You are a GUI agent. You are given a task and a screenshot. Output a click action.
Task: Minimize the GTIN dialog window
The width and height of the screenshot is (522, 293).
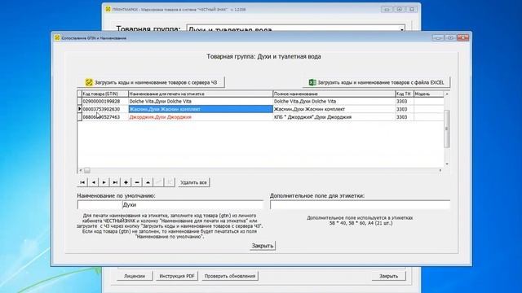point(438,38)
